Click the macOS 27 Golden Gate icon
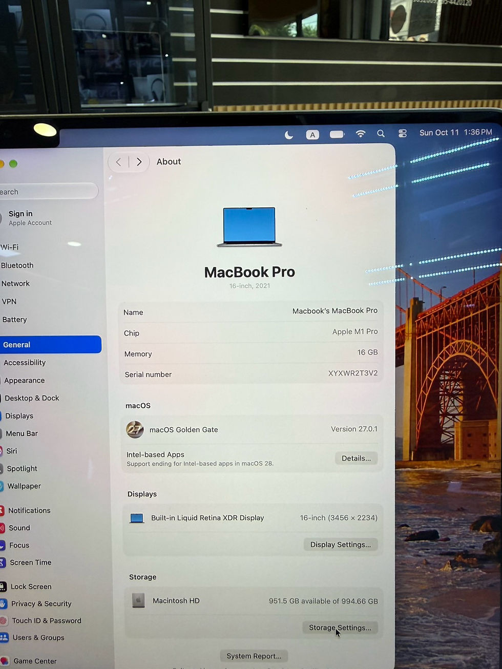This screenshot has width=502, height=669. [x=135, y=429]
